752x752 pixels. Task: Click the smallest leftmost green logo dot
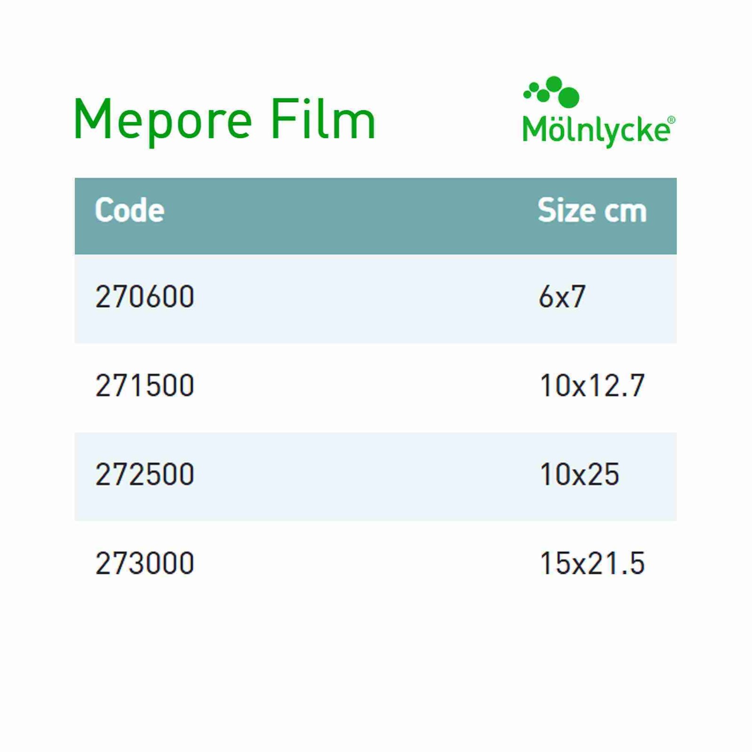tap(527, 95)
